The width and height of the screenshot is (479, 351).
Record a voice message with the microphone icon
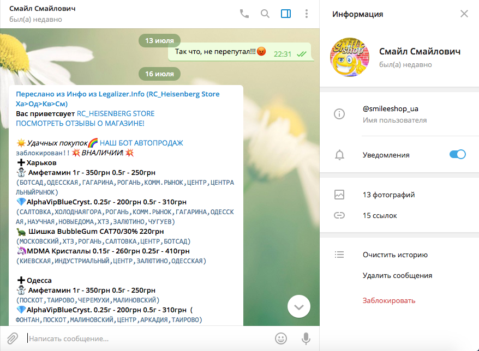[x=306, y=338]
